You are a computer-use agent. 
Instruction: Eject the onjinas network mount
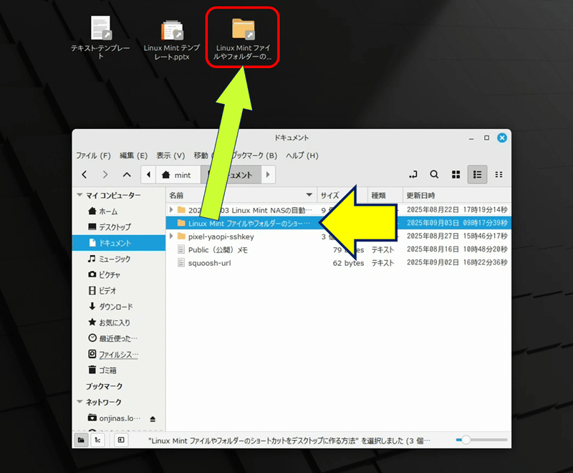(x=153, y=419)
